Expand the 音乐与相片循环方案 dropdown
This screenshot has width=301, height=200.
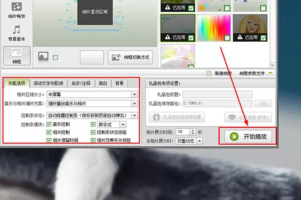point(134,103)
